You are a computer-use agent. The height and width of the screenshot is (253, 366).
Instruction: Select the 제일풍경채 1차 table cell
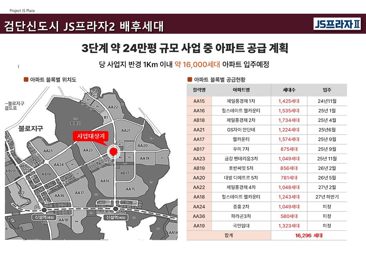pos(241,101)
